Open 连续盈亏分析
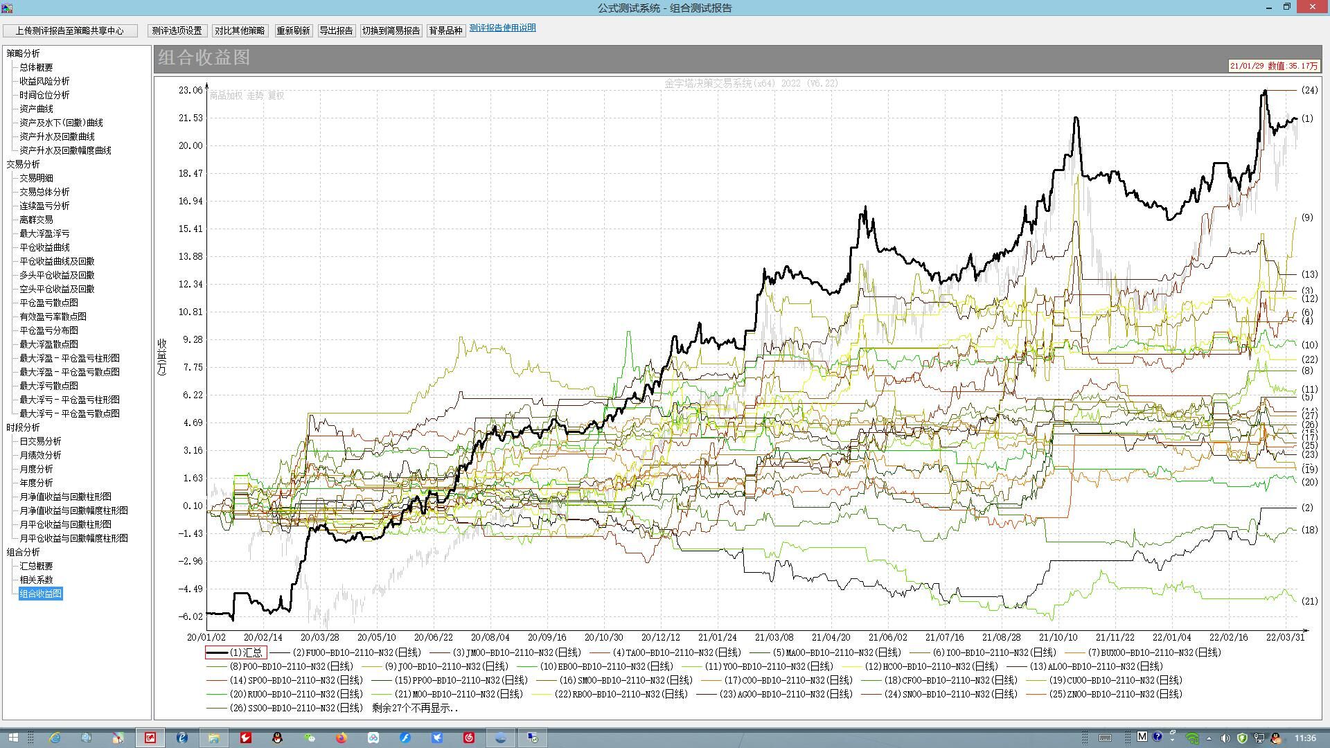The image size is (1330, 748). [44, 206]
